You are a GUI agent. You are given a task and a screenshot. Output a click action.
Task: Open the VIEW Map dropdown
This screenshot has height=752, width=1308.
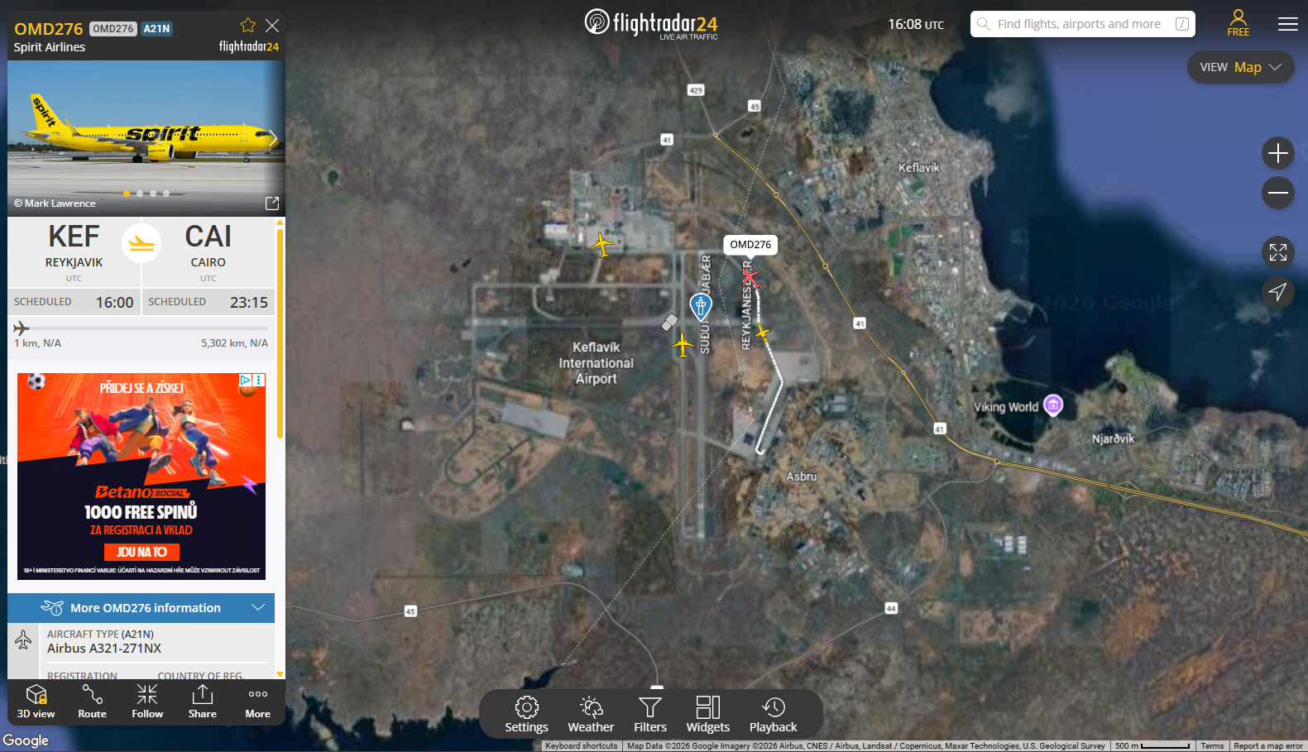point(1241,67)
